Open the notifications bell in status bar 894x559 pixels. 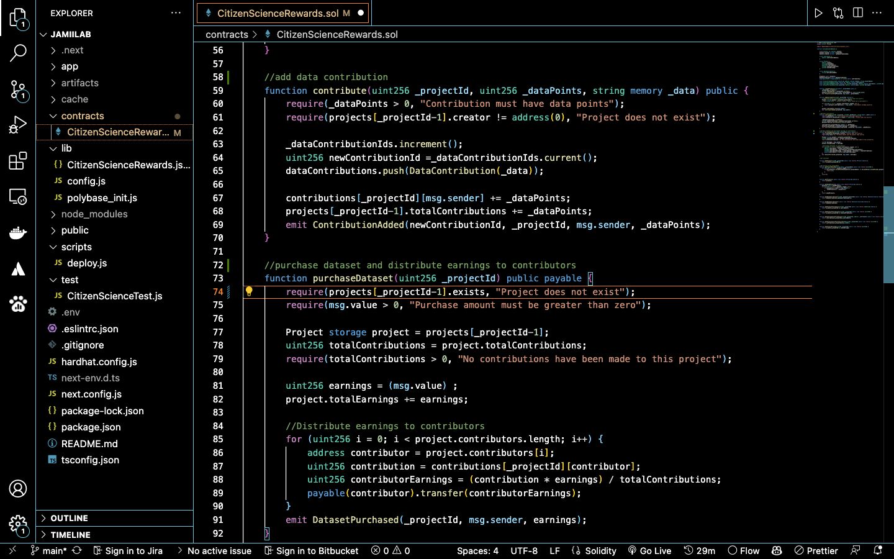coord(878,550)
